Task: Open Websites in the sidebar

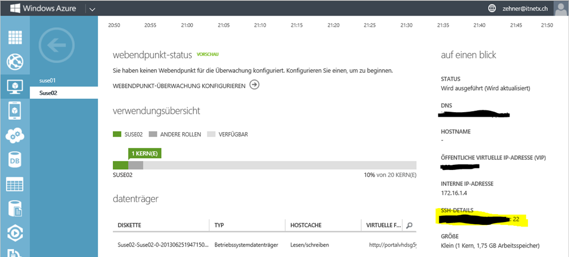Action: [x=14, y=62]
